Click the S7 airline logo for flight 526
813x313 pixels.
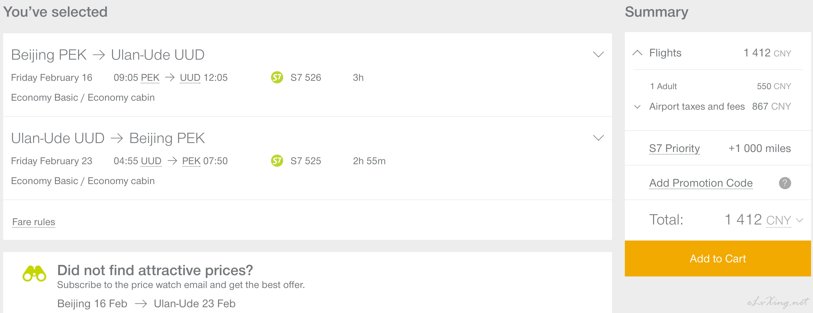pos(277,77)
